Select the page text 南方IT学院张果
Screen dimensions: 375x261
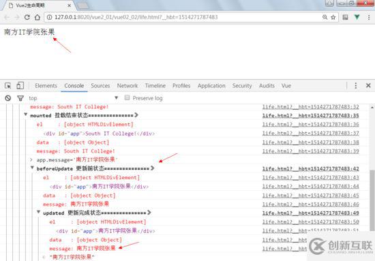(x=29, y=32)
